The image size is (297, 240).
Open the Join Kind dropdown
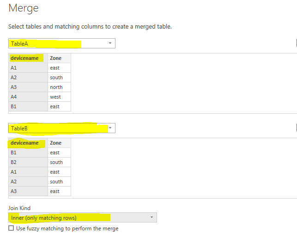point(83,217)
